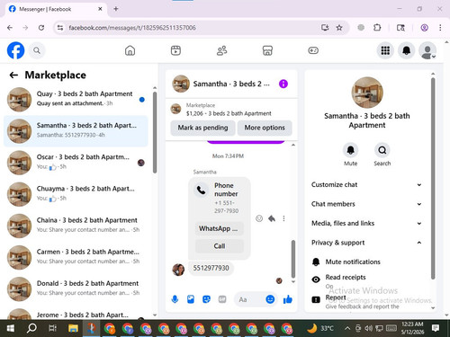React to Samantha's message with emoji icon
Image resolution: width=450 pixels, height=337 pixels.
[259, 218]
